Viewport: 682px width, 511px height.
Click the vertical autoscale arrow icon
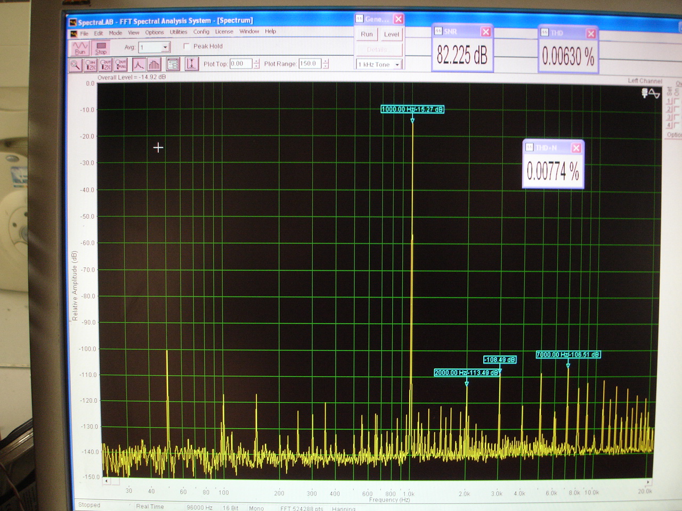tap(191, 64)
